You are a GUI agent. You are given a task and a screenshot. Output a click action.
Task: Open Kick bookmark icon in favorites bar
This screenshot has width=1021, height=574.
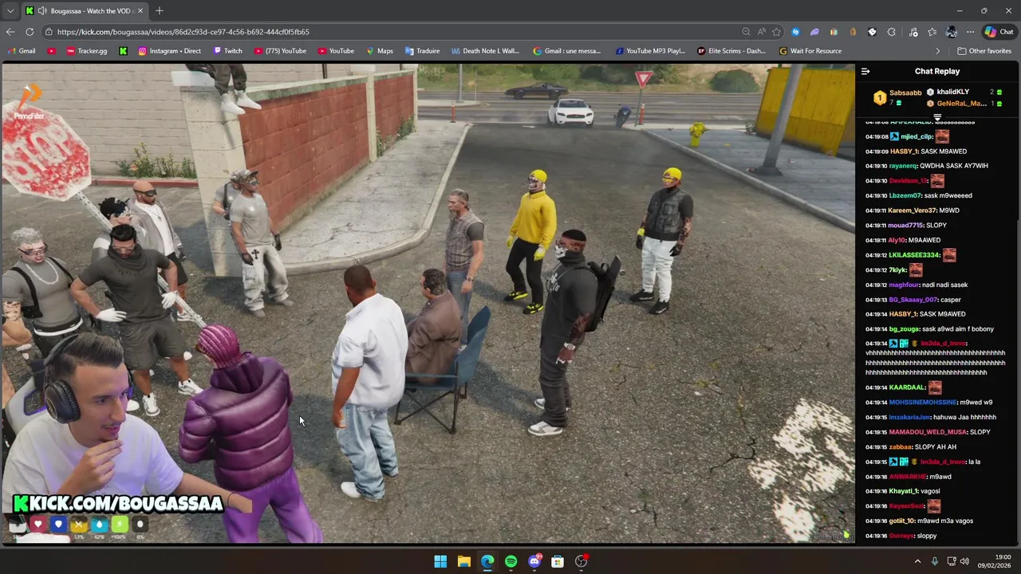click(x=123, y=51)
